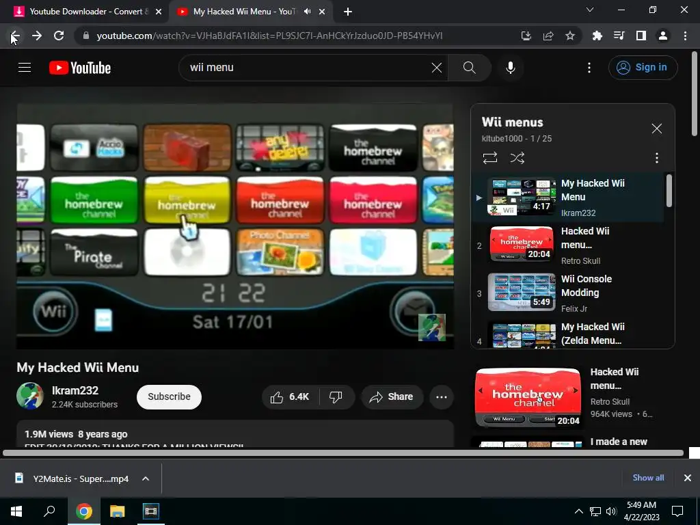700x525 pixels.
Task: Open recommended Hacked Wii menu thumbnail
Action: [x=528, y=397]
